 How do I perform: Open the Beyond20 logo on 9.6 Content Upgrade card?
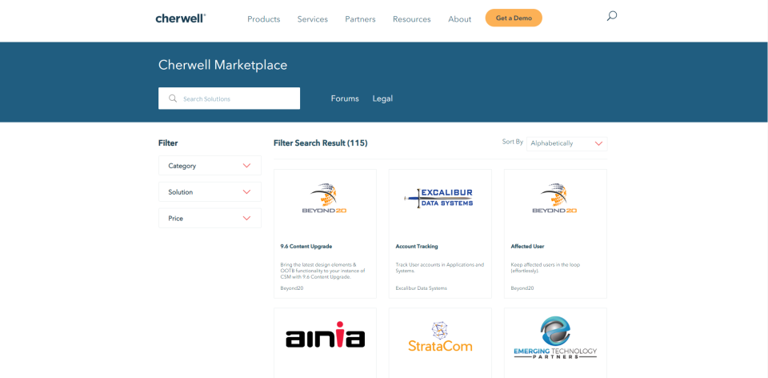325,199
